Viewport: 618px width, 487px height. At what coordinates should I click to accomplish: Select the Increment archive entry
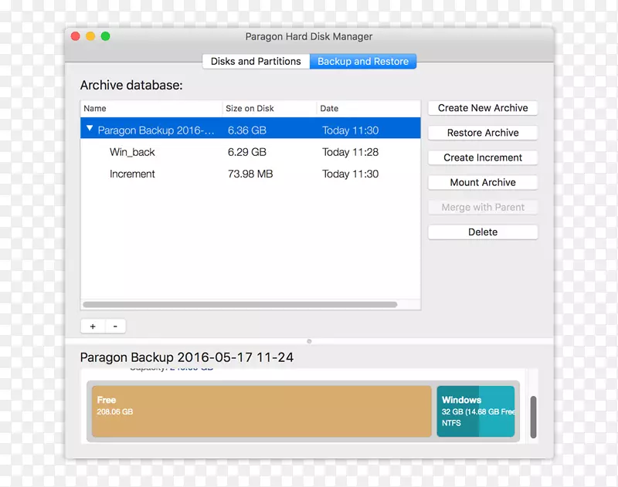coord(132,174)
